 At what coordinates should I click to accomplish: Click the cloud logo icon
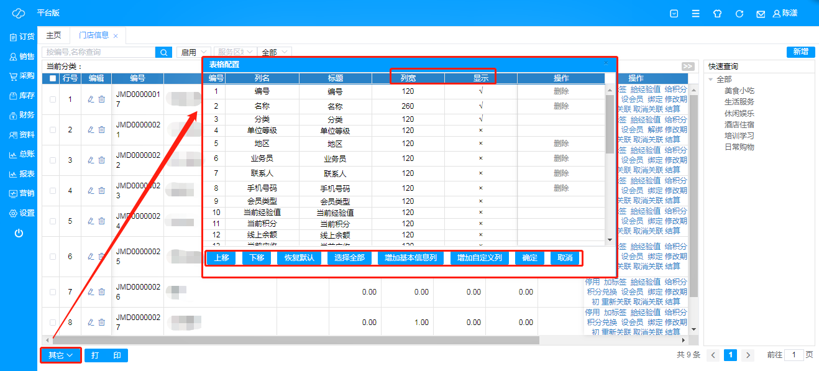click(18, 13)
